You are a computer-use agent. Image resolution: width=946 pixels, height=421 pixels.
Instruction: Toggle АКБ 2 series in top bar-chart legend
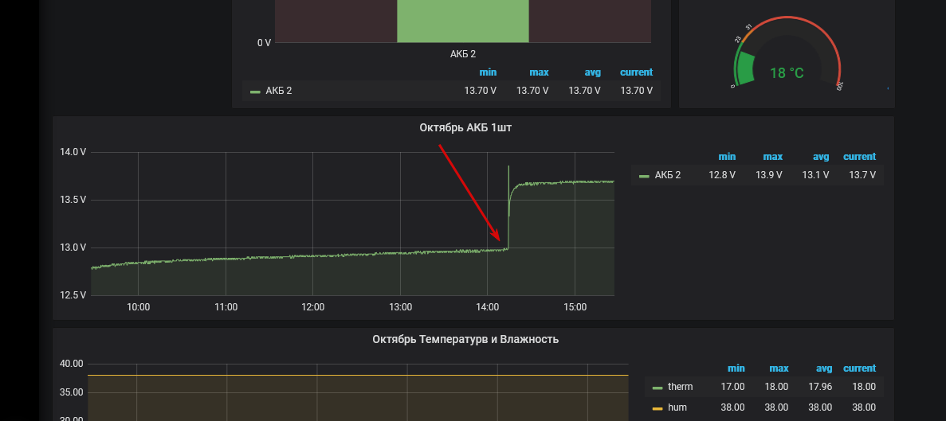279,91
